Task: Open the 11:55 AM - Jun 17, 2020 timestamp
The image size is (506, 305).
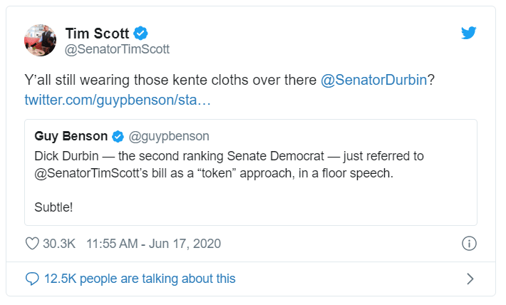Action: point(154,244)
